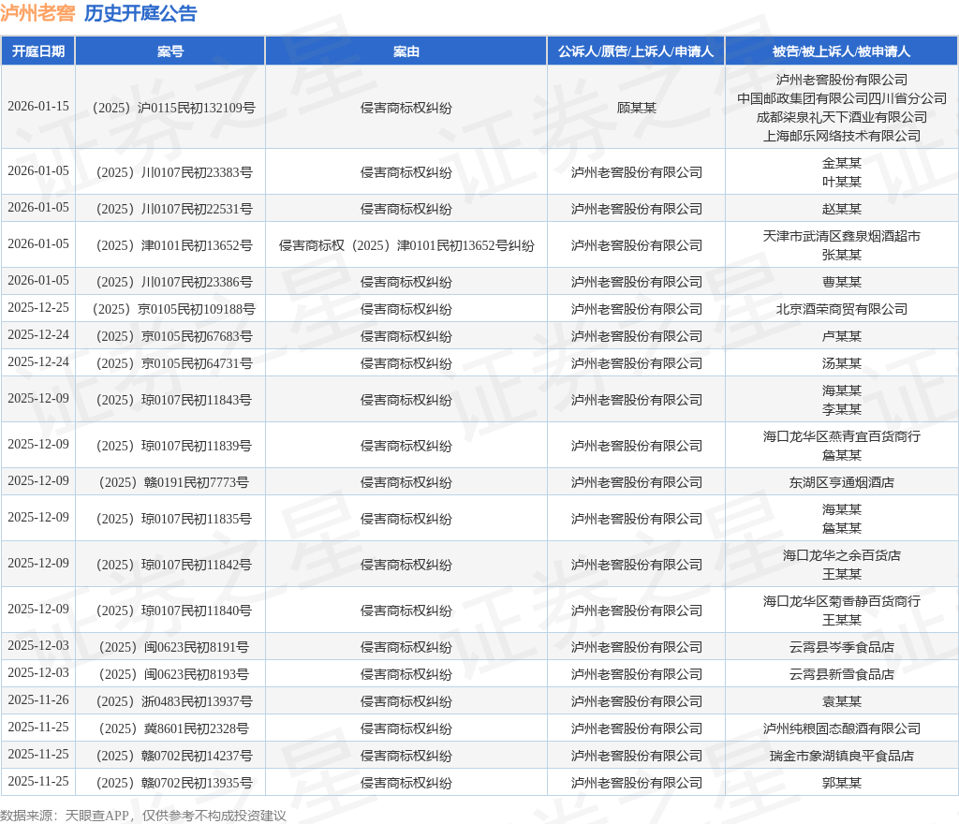
Task: Click defendant cell 汤某某
Action: pyautogui.click(x=842, y=363)
